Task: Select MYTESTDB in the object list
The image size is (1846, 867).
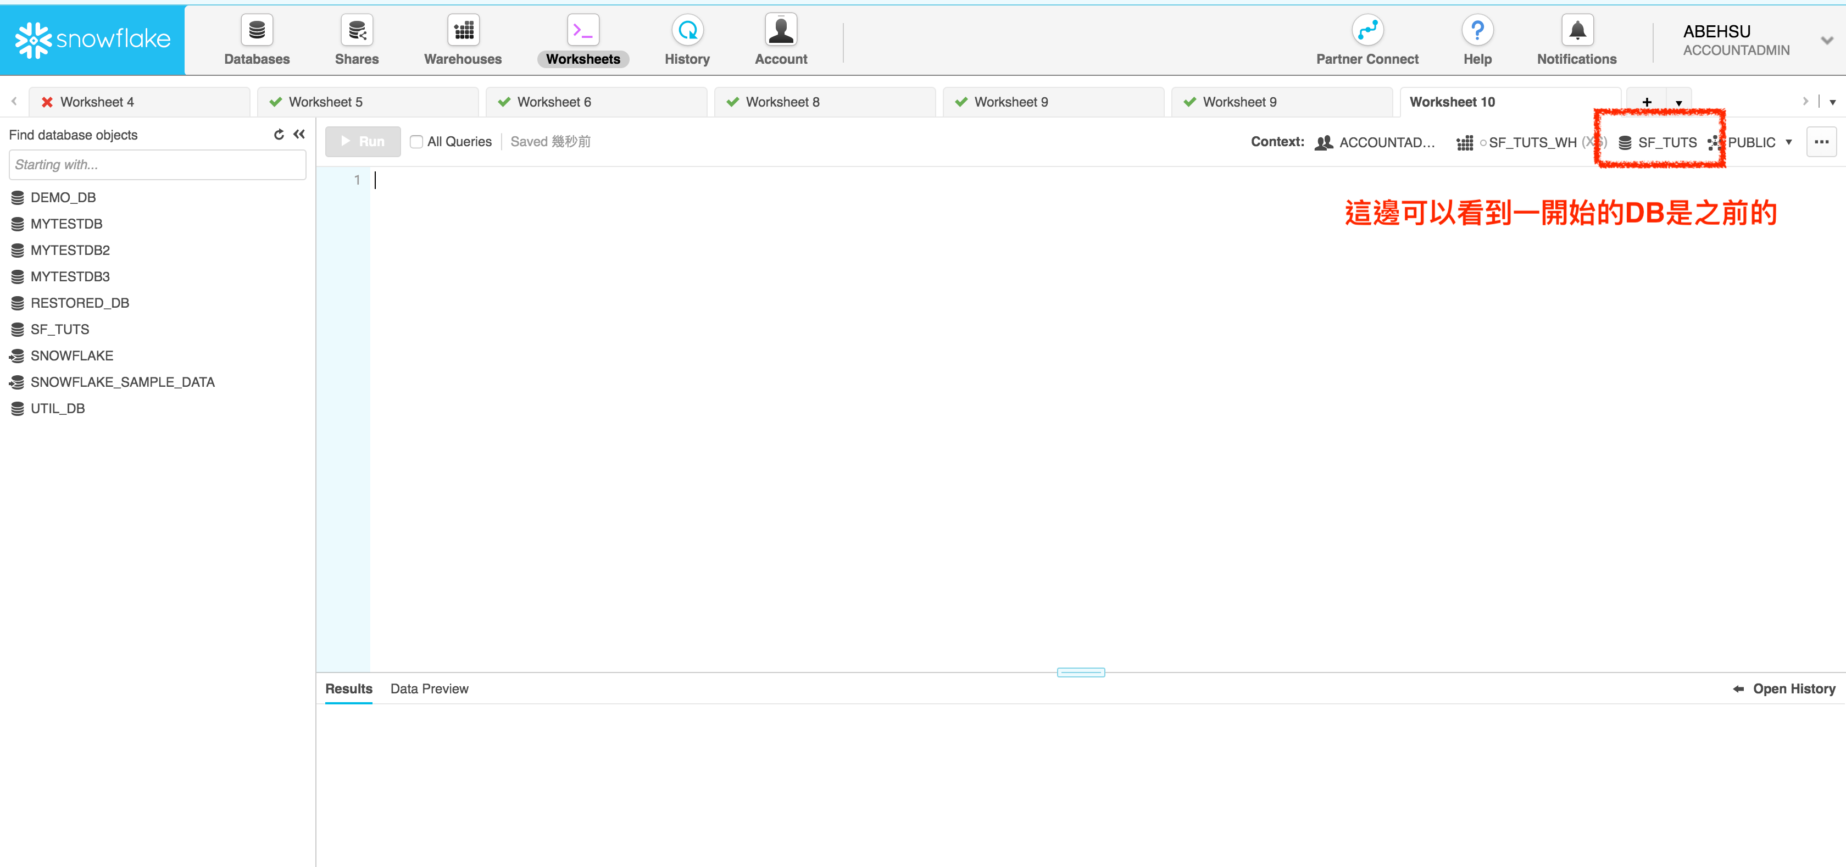Action: 66,224
